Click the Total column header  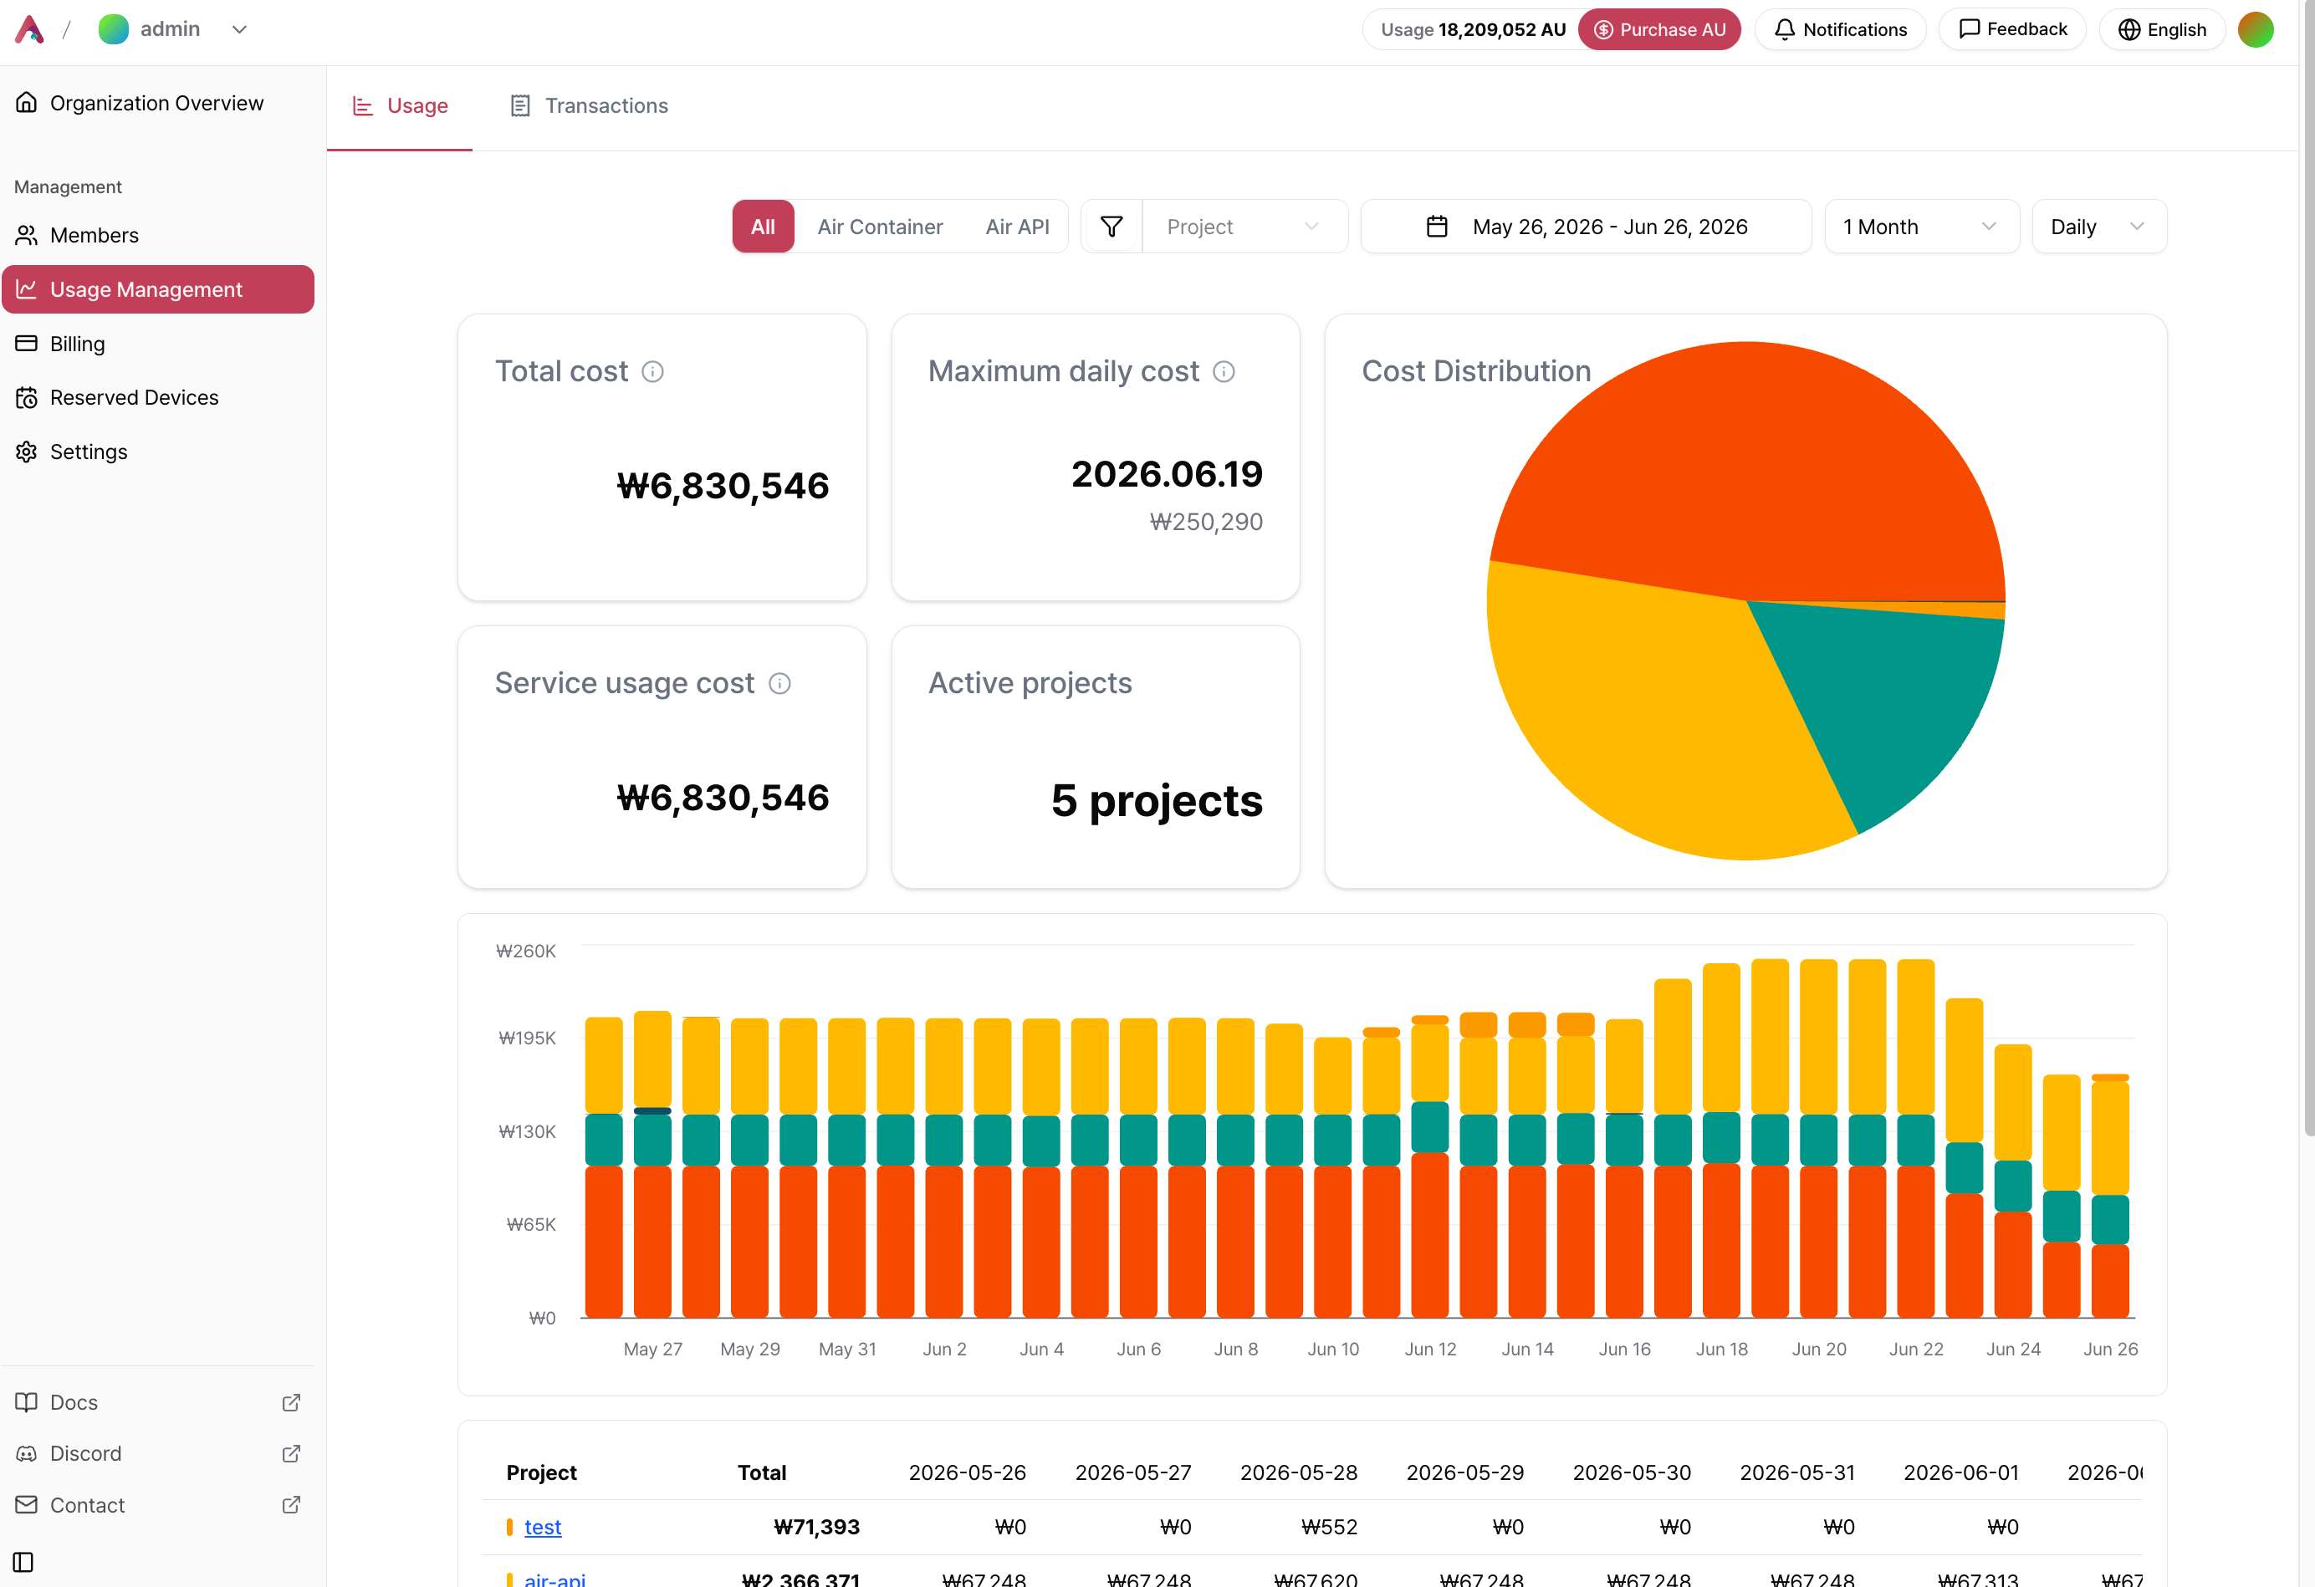762,1472
